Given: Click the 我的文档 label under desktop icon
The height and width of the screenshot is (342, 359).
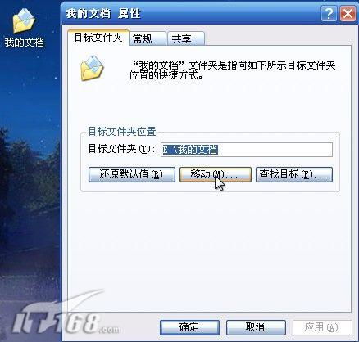Looking at the screenshot, I should [x=24, y=43].
